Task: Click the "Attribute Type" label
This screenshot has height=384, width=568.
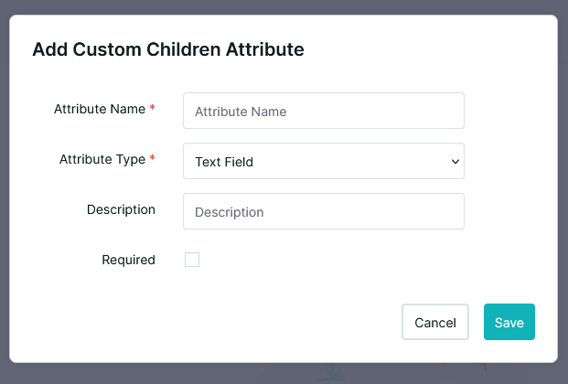Action: click(x=102, y=159)
